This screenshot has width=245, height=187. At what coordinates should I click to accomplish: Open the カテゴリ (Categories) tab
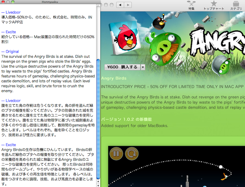click(x=236, y=6)
